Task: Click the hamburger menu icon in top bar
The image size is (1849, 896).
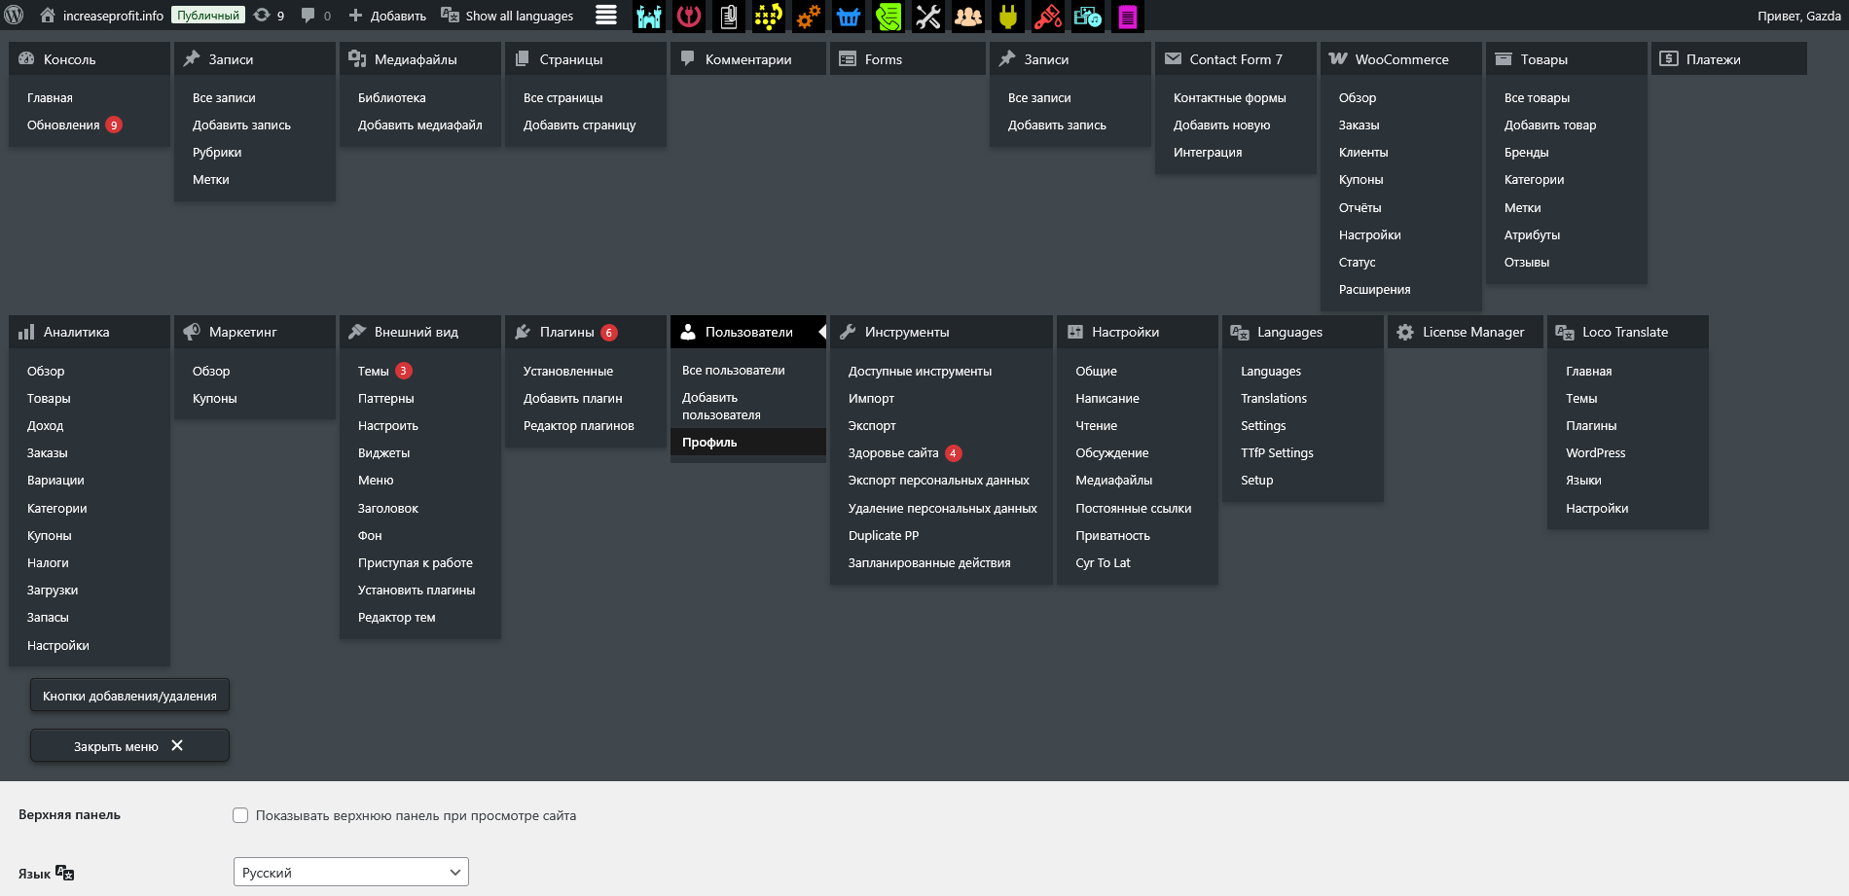Action: pyautogui.click(x=605, y=16)
